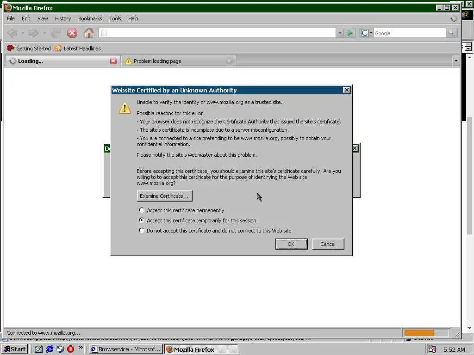Click the search magnifier icon
The height and width of the screenshot is (355, 474).
tap(451, 33)
